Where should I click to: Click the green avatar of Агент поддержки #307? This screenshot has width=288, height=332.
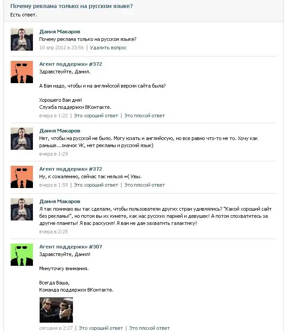tap(22, 255)
